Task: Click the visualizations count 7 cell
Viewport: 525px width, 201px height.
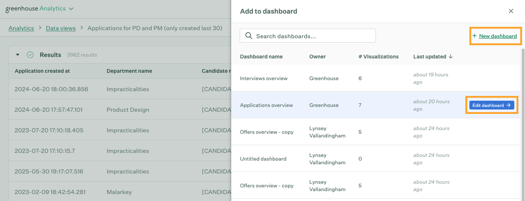Action: [360, 105]
